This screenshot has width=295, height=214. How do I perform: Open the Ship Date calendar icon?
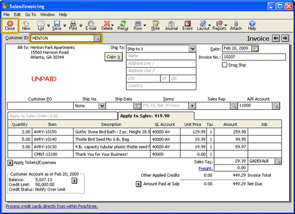pos(137,106)
